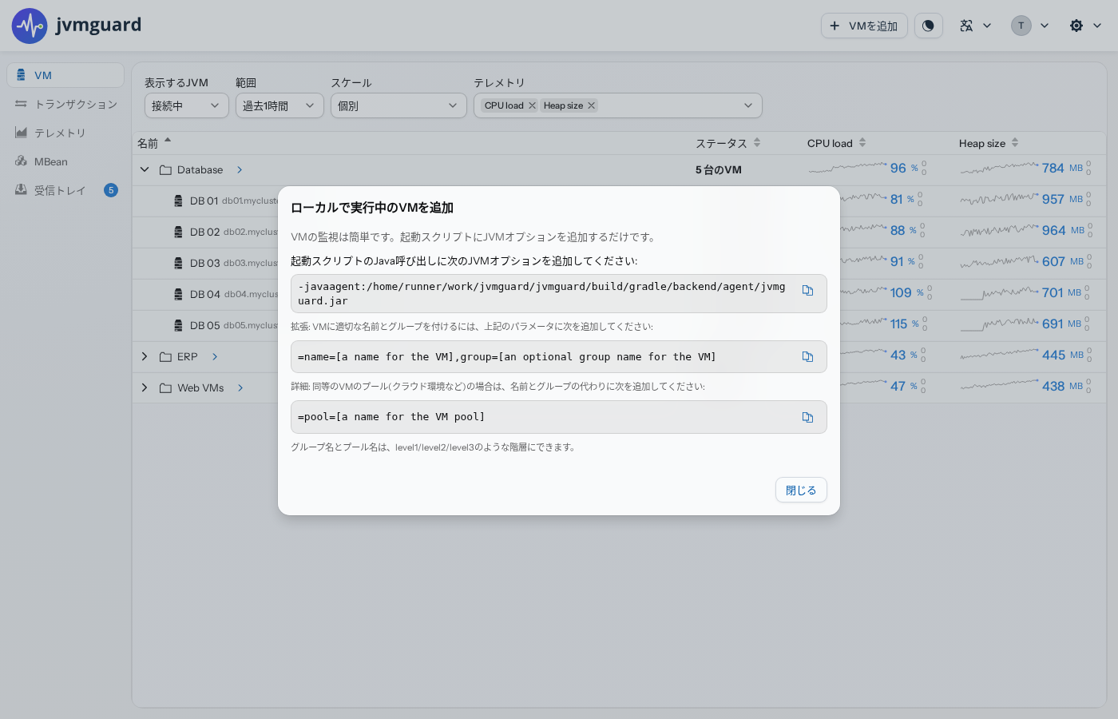The image size is (1118, 719).
Task: Click the 607 MB heap size value
Action: 1063,262
